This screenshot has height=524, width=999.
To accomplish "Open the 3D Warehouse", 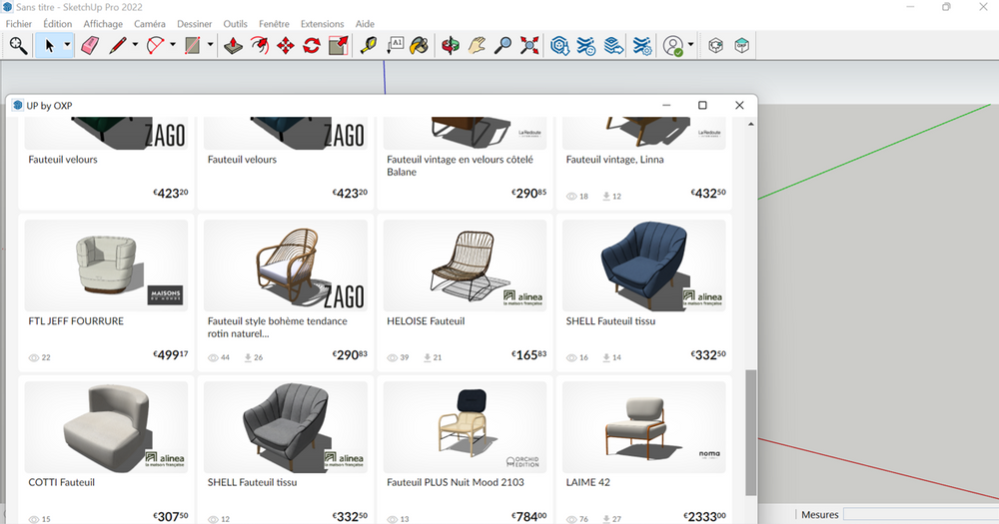I will (559, 46).
